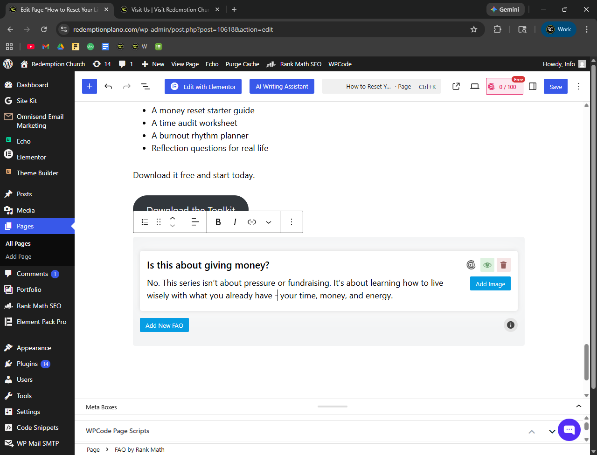Switch to the Visit Us browser tab
Screen dimensions: 597x455
tap(169, 9)
